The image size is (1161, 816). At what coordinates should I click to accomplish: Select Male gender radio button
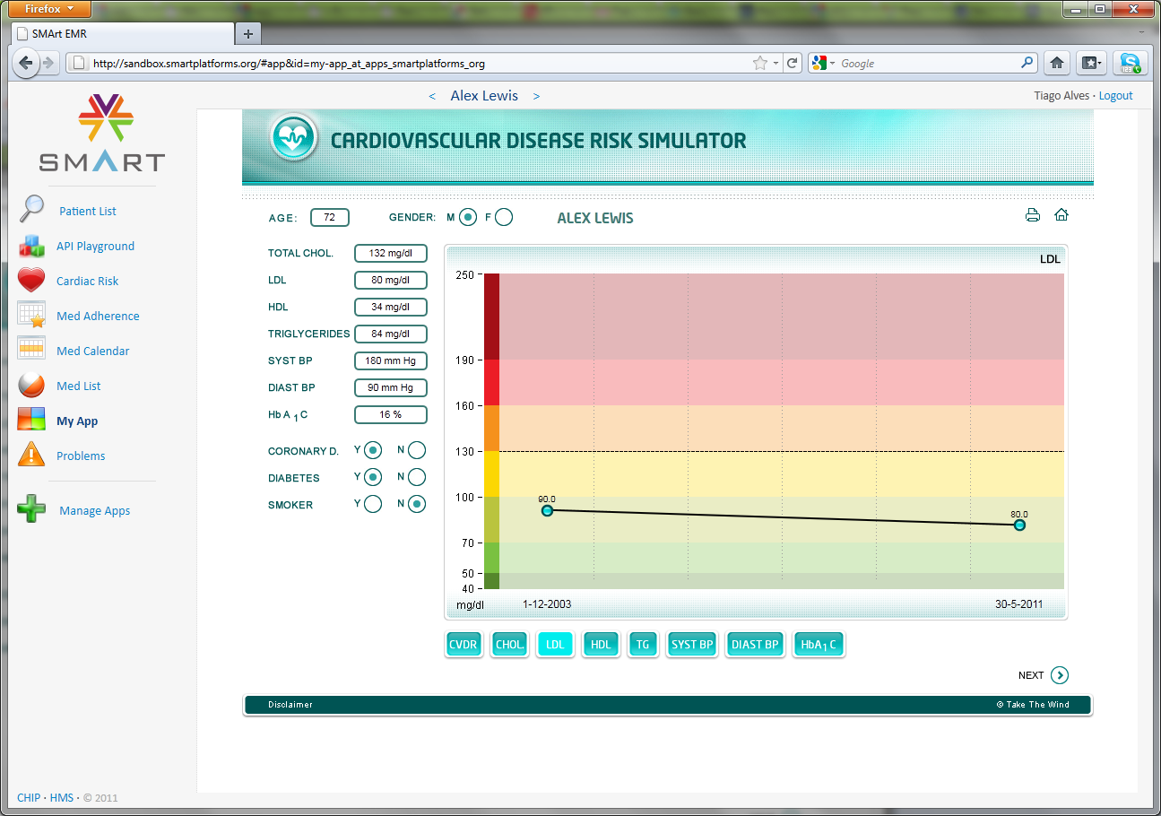466,216
